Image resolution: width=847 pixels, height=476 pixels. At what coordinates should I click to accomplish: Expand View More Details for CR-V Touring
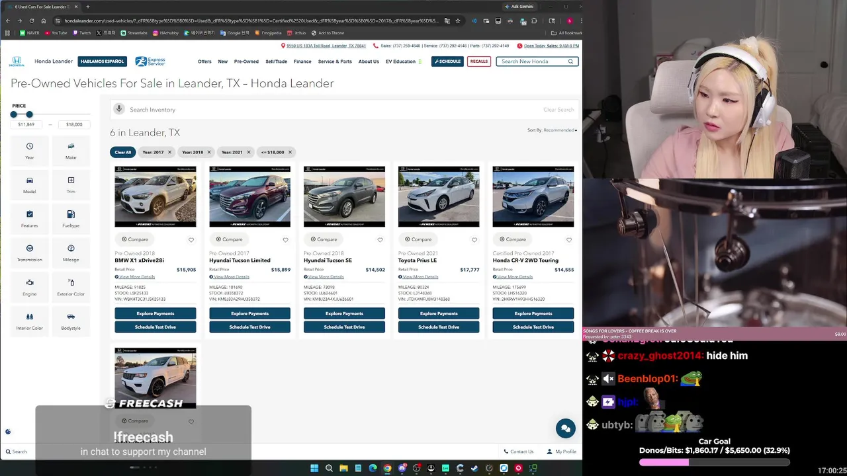click(513, 277)
